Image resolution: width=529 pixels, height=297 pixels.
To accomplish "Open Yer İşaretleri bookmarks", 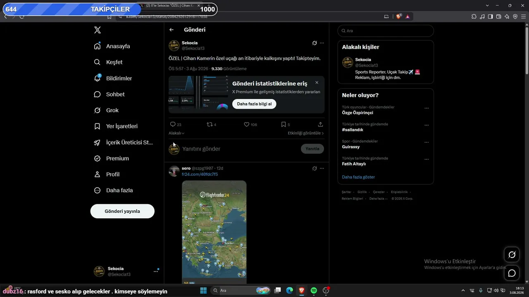I will point(116,126).
